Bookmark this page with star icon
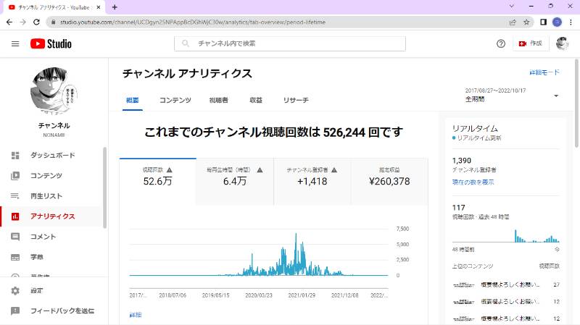580x325 pixels. [x=526, y=22]
